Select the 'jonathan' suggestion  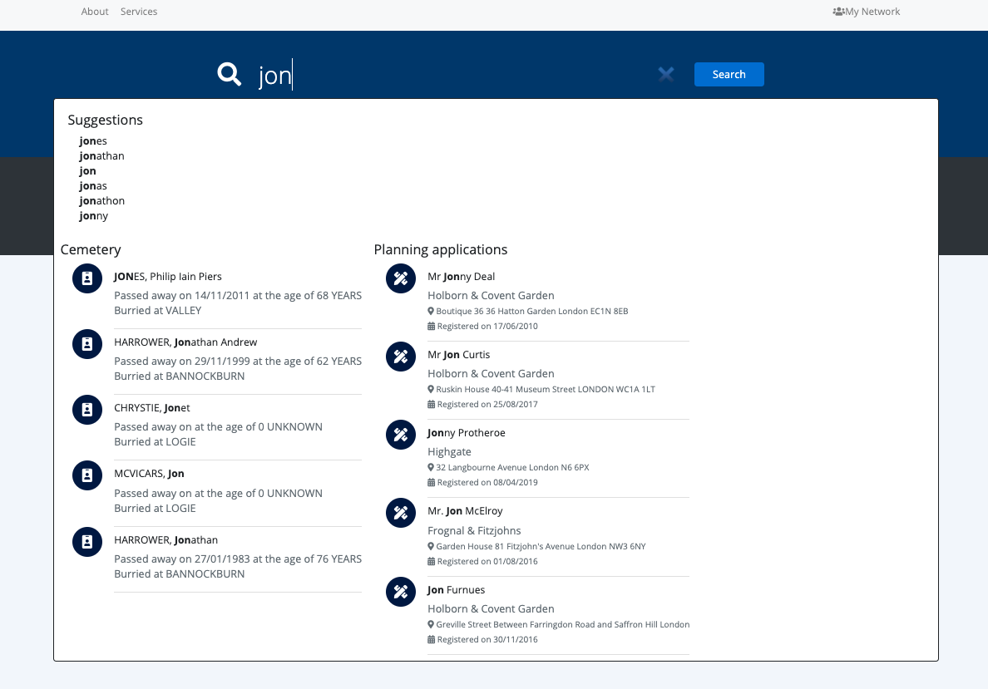102,156
